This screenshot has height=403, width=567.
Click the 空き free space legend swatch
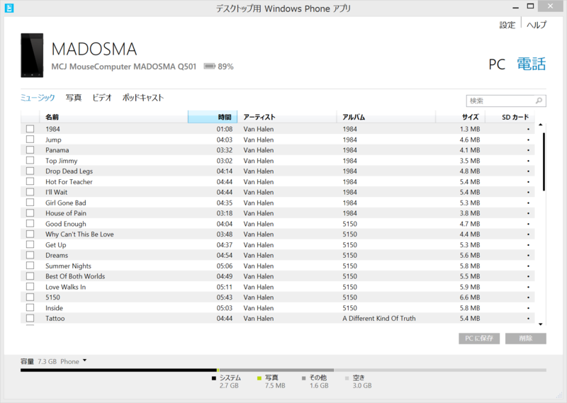tap(347, 378)
